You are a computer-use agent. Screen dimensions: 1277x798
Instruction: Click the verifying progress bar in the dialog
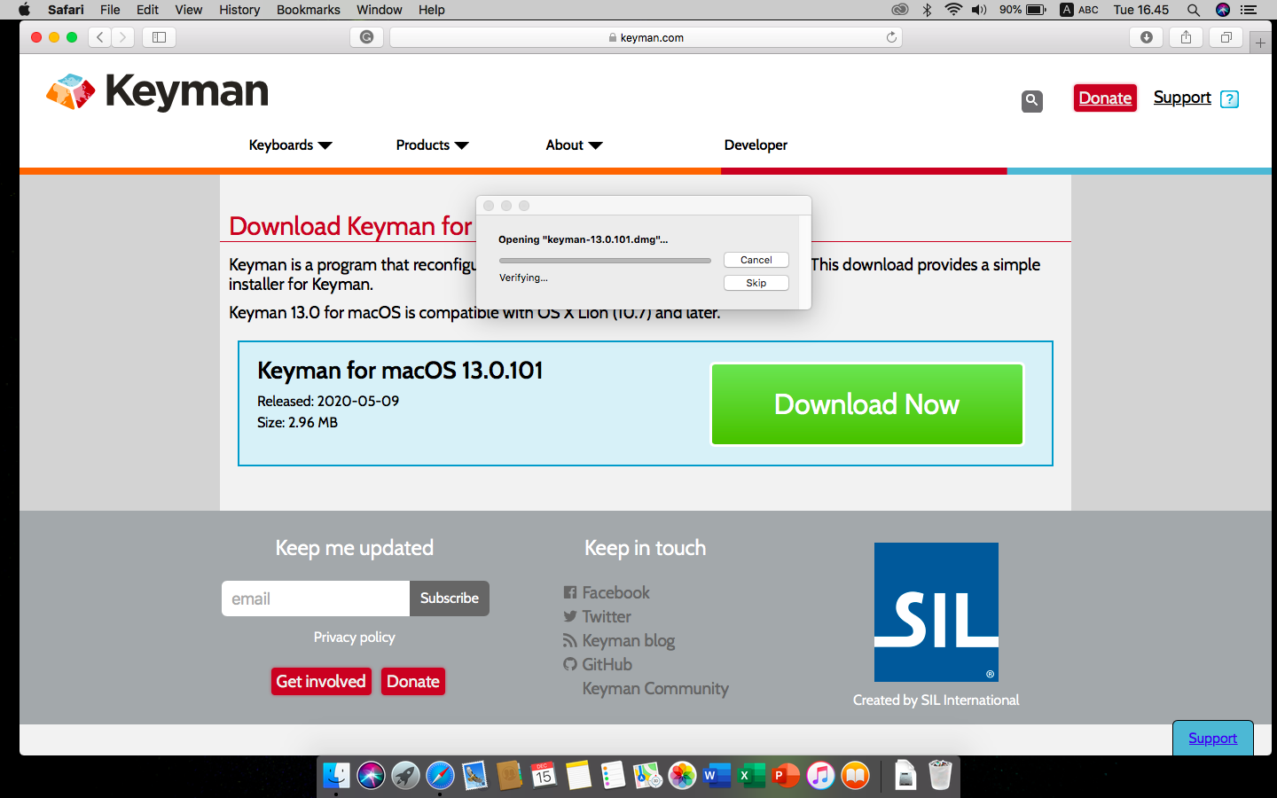tap(605, 261)
